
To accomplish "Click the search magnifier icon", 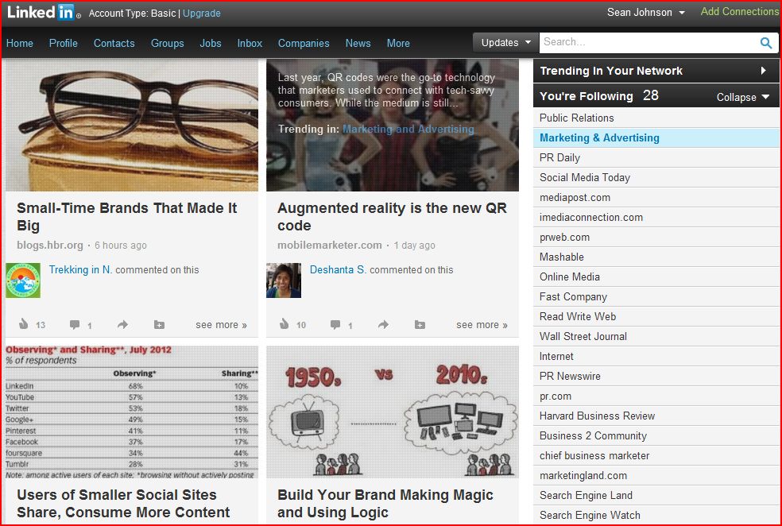I will (x=766, y=43).
